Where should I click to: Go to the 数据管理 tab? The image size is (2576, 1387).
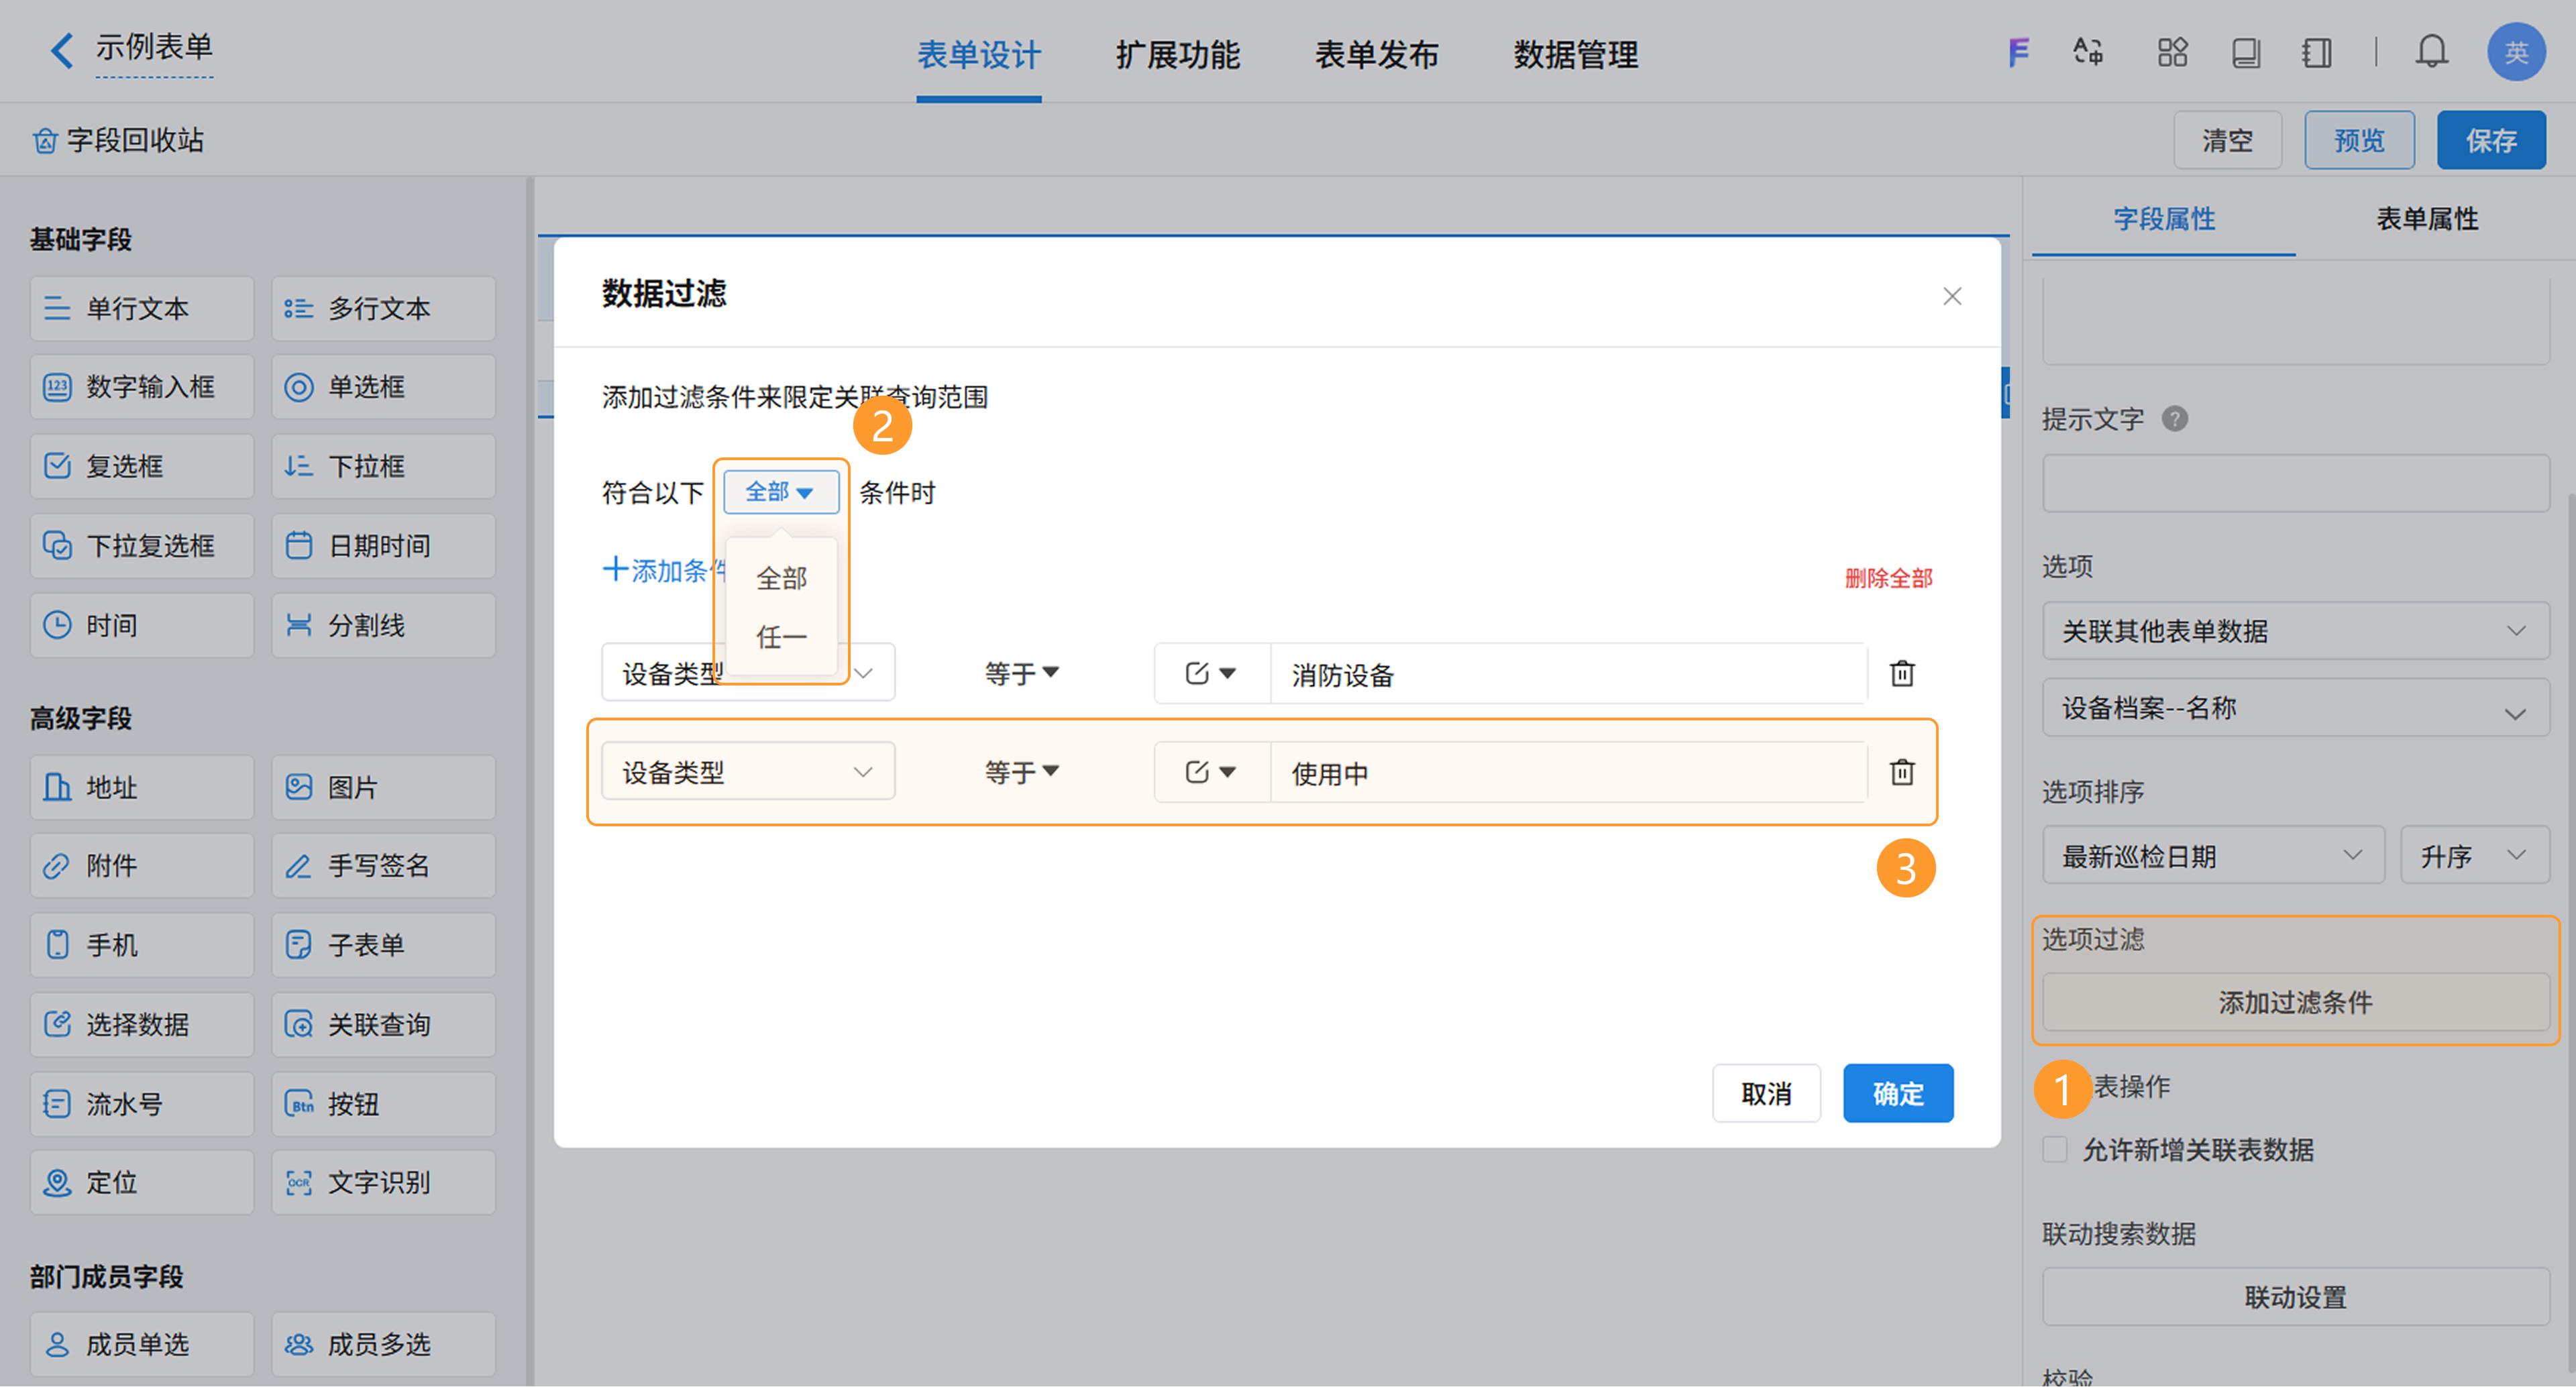[1575, 55]
